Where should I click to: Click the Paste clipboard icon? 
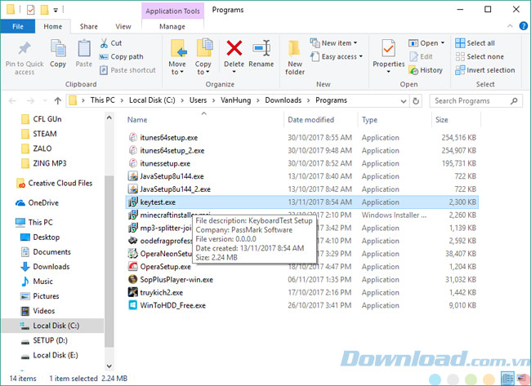click(83, 48)
